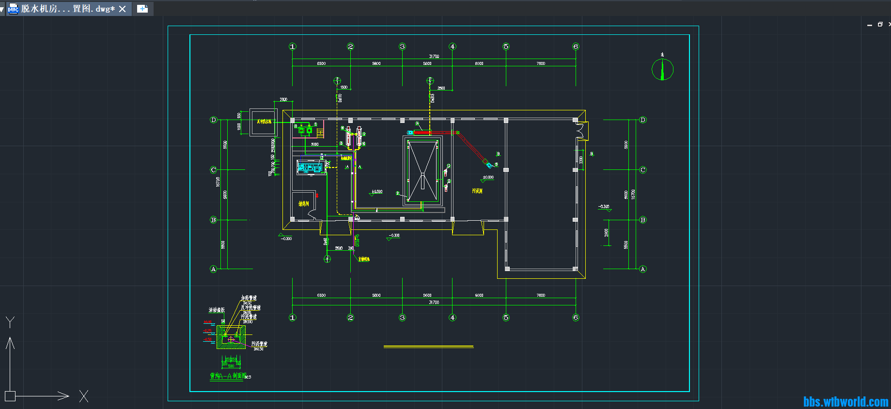Select the 31700 total dimension at top
The image size is (891, 409).
(434, 57)
